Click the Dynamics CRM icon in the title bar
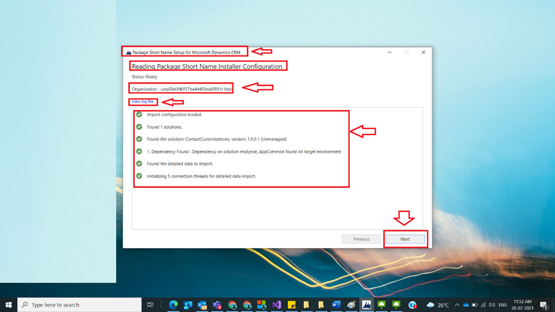The image size is (555, 312). click(x=129, y=52)
